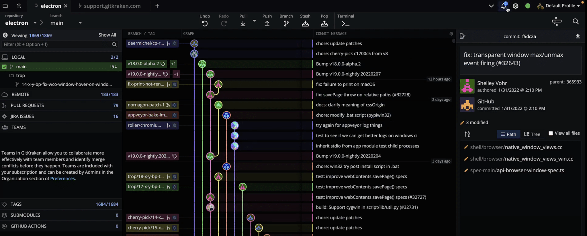Click the green connection status indicator
This screenshot has width=587, height=236.
tap(528, 6)
